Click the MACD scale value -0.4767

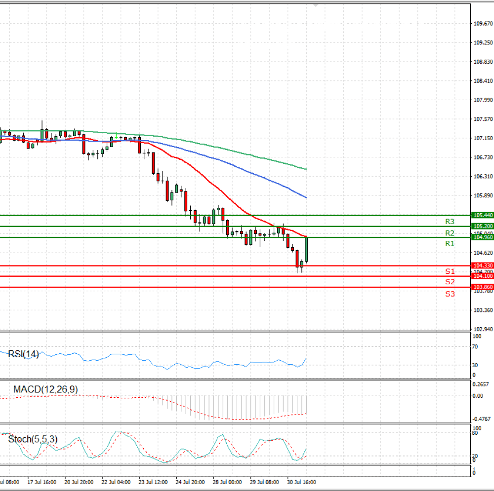481,419
